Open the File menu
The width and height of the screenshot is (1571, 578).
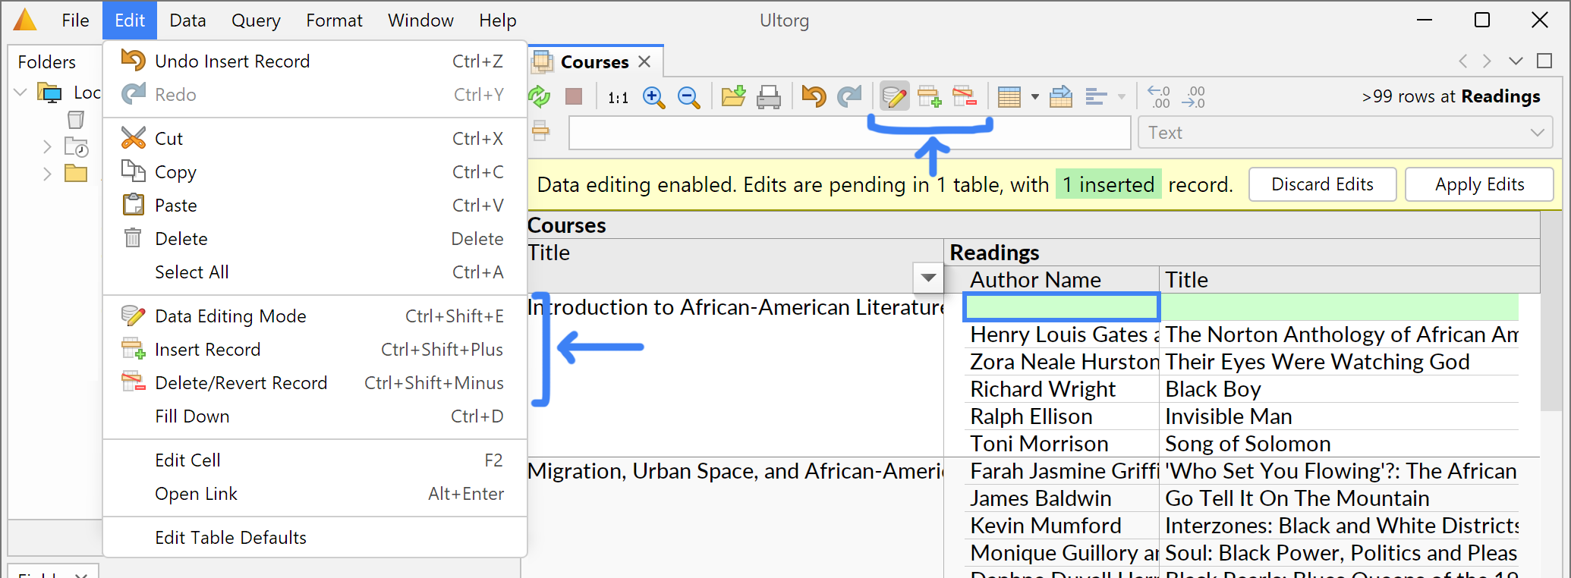tap(75, 20)
